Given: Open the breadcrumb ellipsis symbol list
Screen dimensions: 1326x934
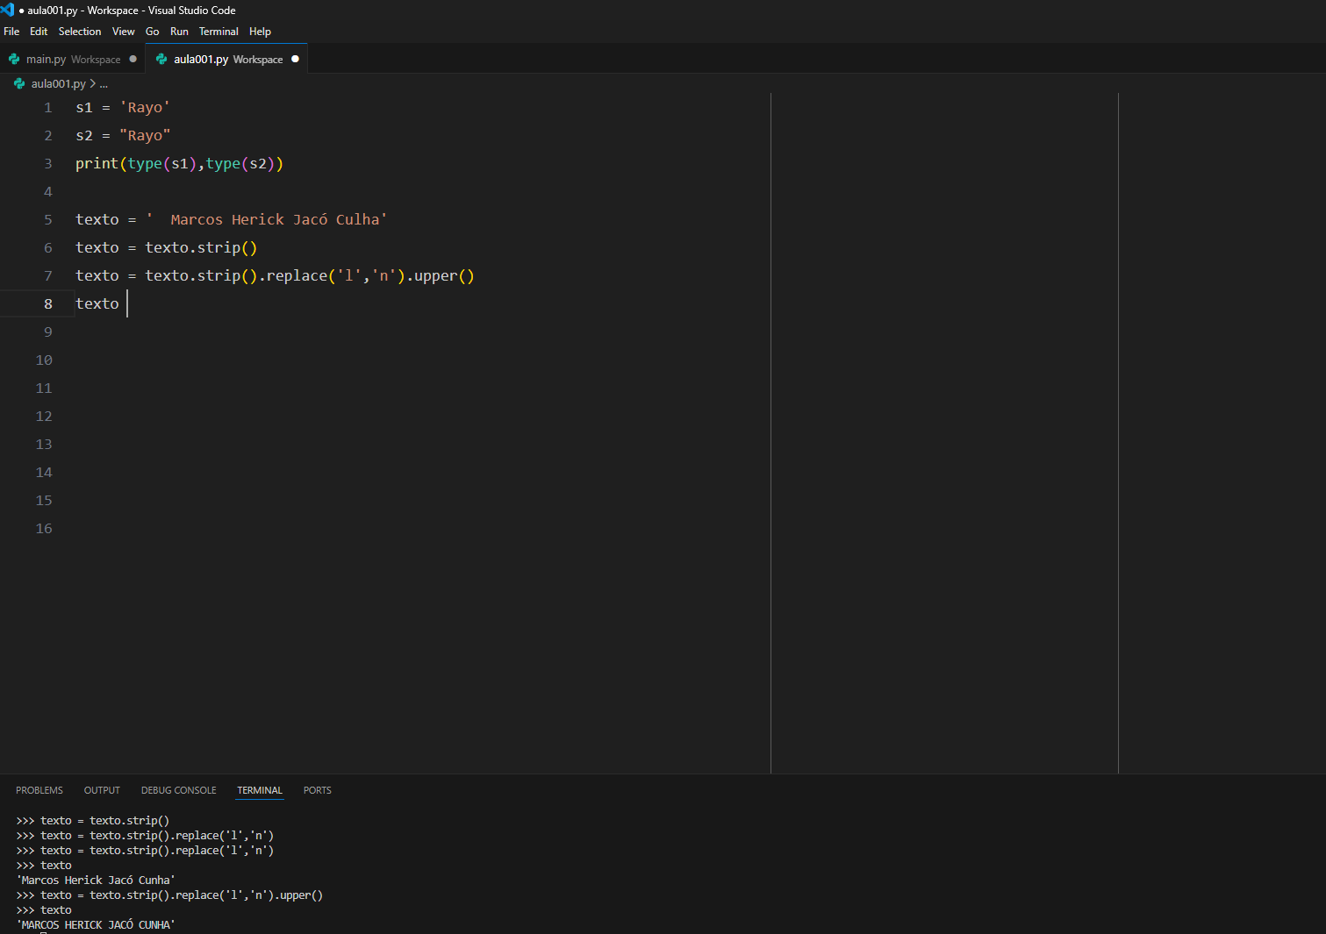Looking at the screenshot, I should click(x=104, y=84).
